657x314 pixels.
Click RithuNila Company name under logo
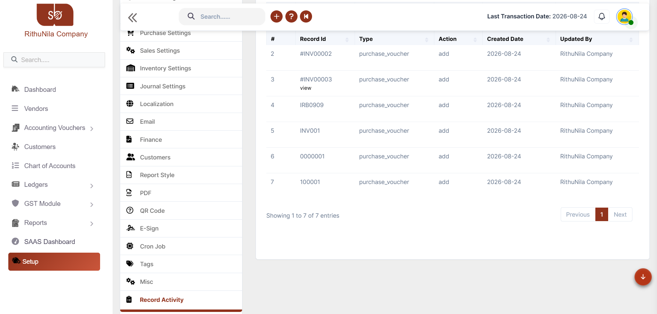tap(56, 34)
